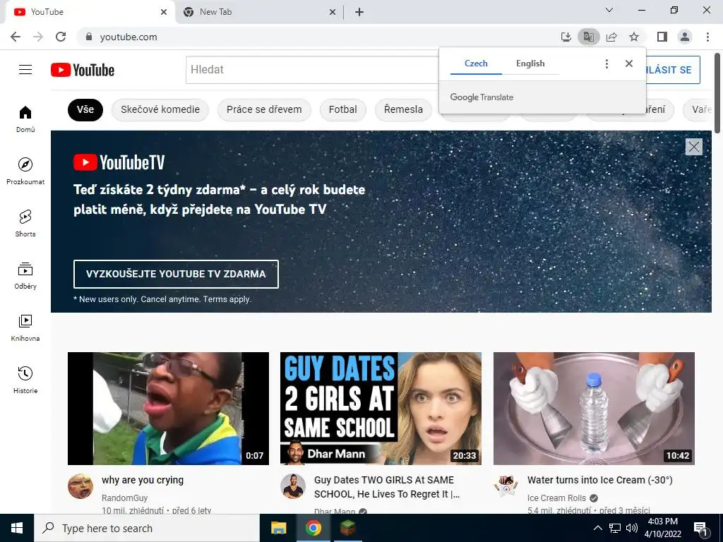Click the Hledat search field
This screenshot has width=723, height=542.
point(312,70)
